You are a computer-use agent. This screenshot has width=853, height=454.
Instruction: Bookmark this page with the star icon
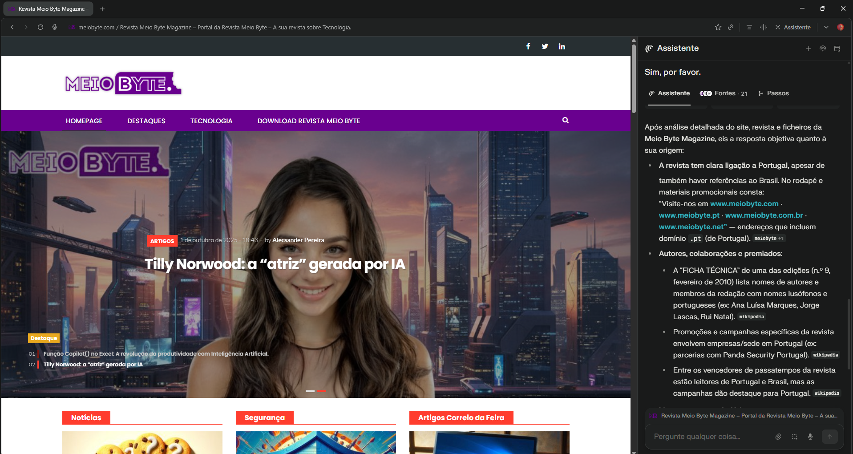coord(718,27)
